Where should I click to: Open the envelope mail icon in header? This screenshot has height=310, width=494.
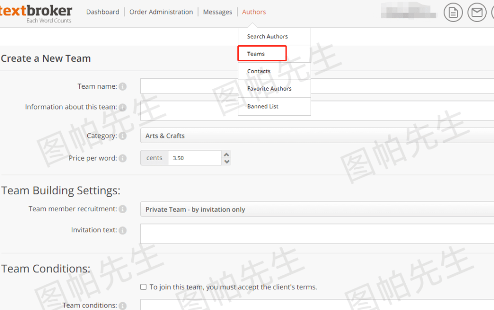coord(477,13)
